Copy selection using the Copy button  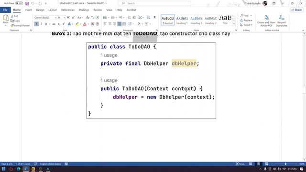click(15, 21)
